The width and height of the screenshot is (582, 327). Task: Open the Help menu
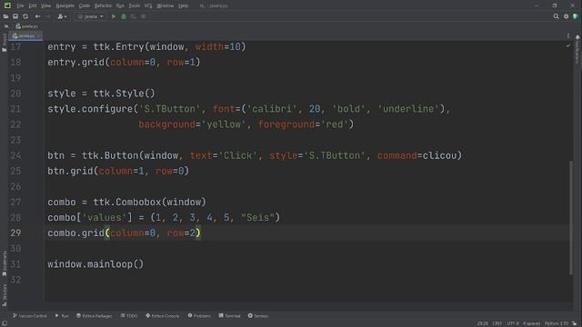[x=184, y=5]
